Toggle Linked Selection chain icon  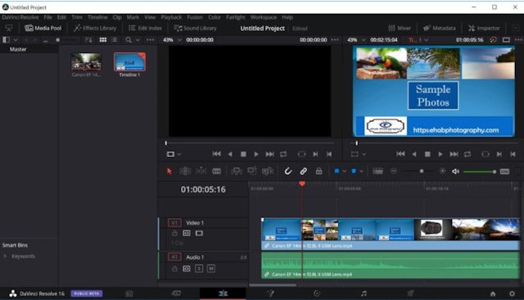point(303,171)
